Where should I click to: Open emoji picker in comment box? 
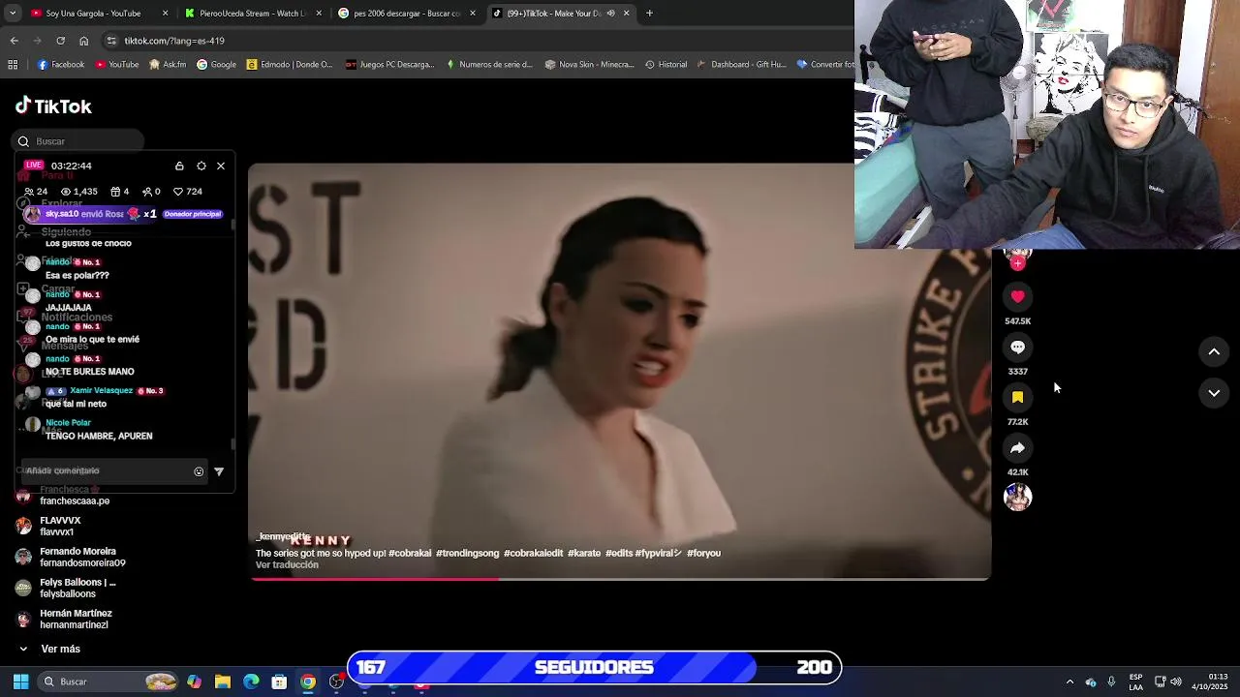tap(199, 471)
